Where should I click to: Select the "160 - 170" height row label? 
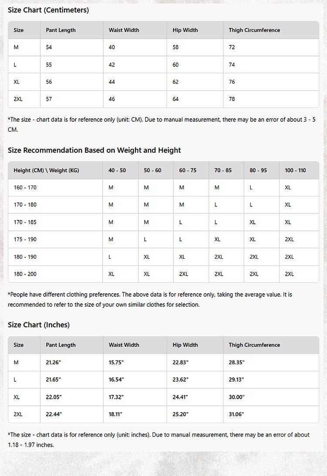25,187
